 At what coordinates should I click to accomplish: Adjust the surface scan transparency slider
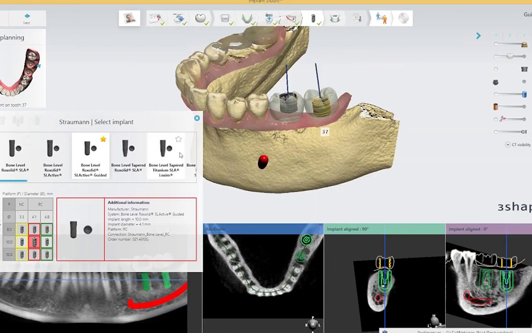click(510, 44)
